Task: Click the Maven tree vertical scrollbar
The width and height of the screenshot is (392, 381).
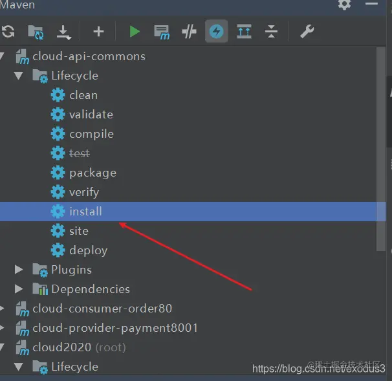Action: tap(381, 149)
